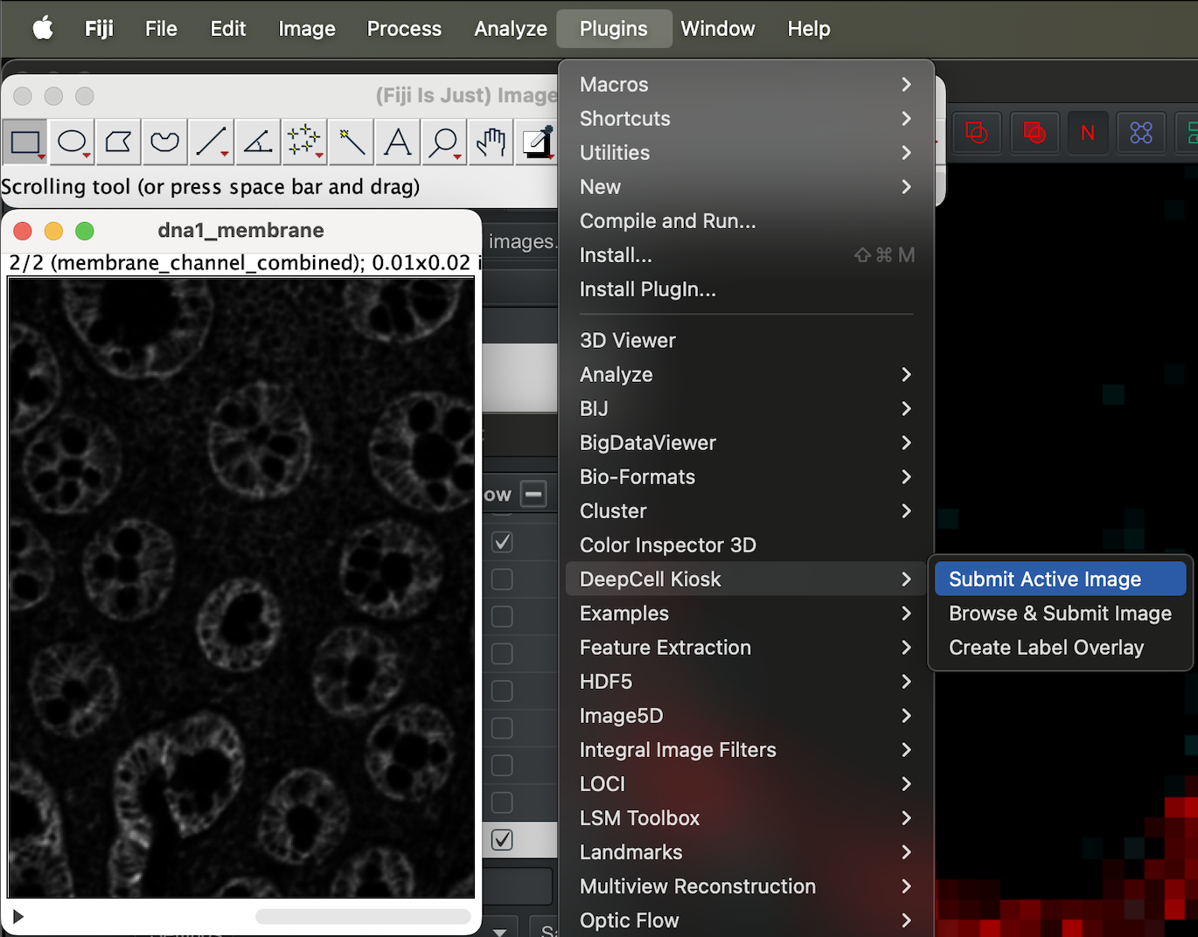Activate the Text tool
The image size is (1198, 937).
[398, 142]
